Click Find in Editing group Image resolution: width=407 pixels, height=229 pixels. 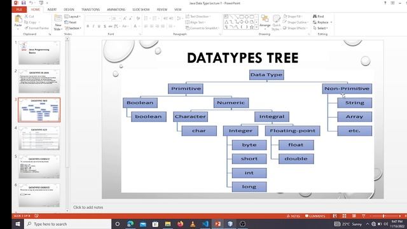coord(318,17)
